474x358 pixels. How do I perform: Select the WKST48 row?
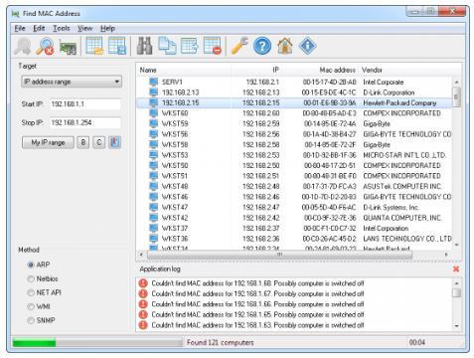point(294,186)
